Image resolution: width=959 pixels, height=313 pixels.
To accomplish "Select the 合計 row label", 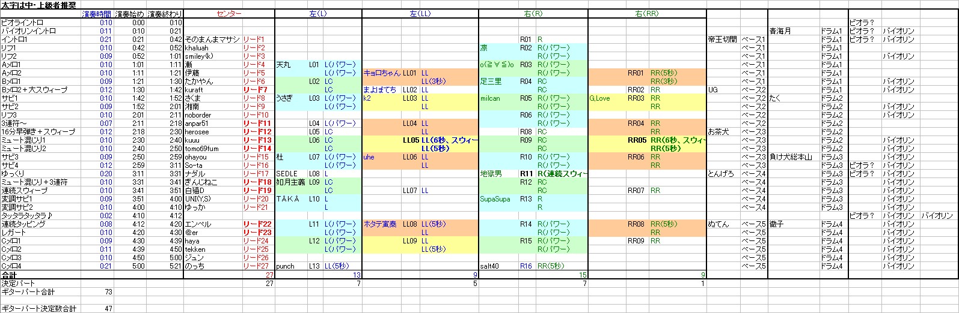I will point(41,275).
